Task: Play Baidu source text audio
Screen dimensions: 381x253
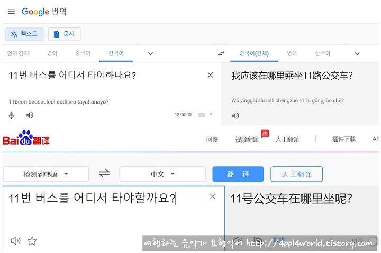Action: 15,241
